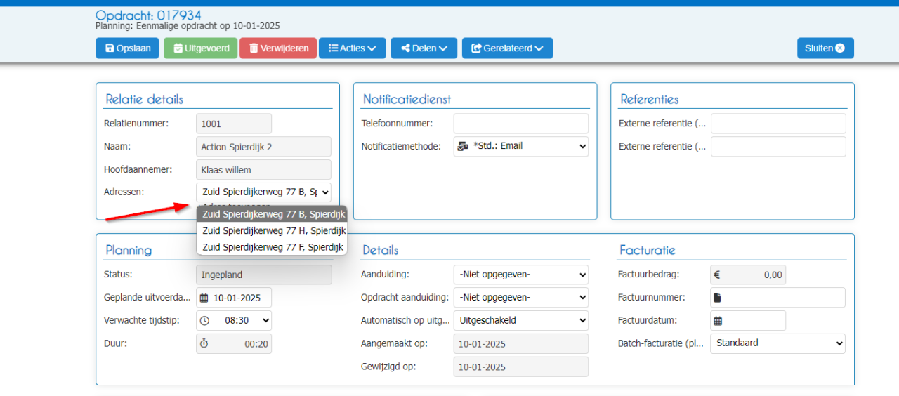This screenshot has width=899, height=396.
Task: Click the Aangemaakt op date field
Action: (520, 344)
